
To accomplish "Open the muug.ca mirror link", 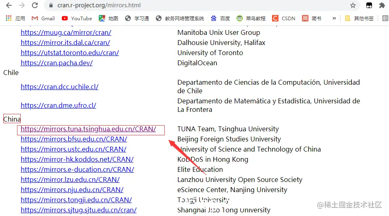I will [66, 32].
